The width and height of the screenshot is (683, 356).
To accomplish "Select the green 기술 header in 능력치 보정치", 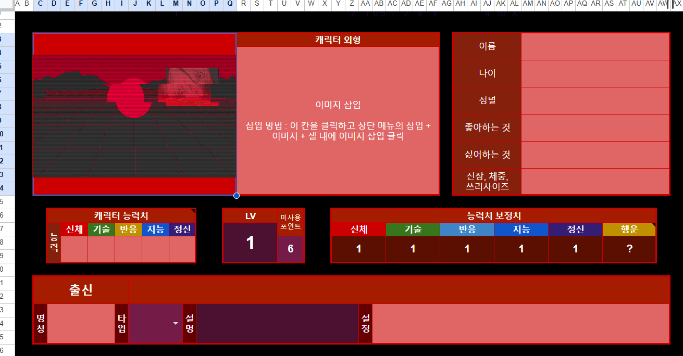I will (x=413, y=230).
